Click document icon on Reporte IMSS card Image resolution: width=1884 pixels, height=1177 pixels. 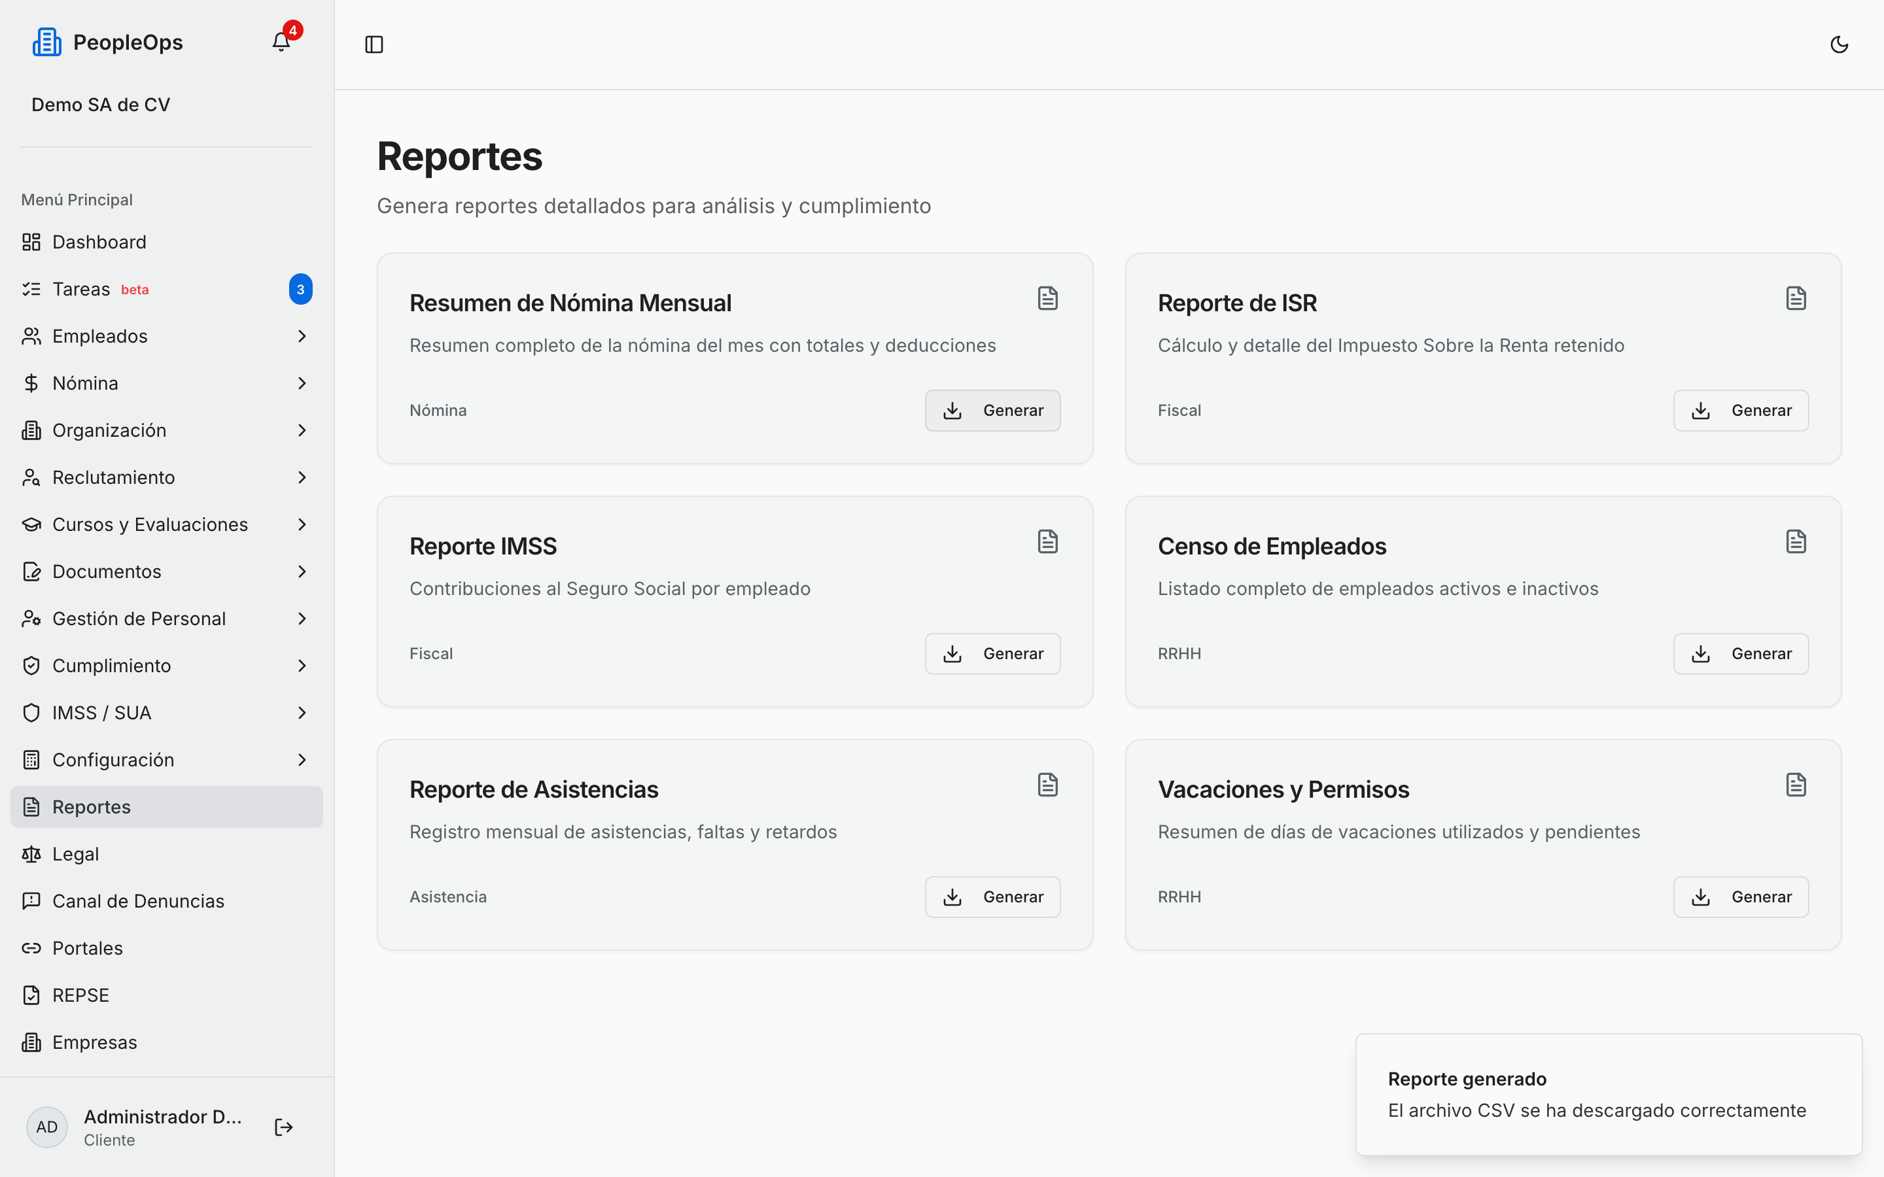point(1048,542)
